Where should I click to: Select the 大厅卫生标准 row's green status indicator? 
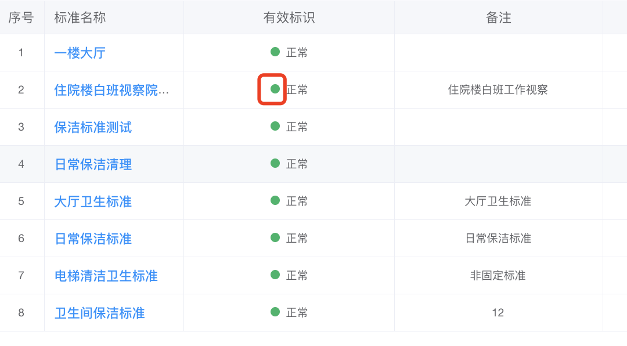click(275, 200)
